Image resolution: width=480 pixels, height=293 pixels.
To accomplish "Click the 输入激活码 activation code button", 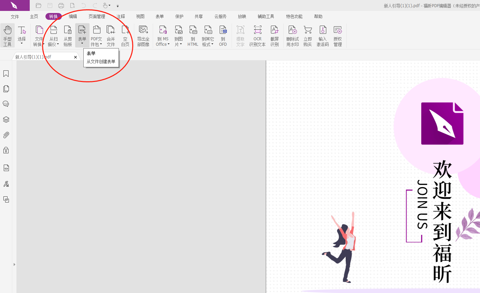I will coord(323,36).
